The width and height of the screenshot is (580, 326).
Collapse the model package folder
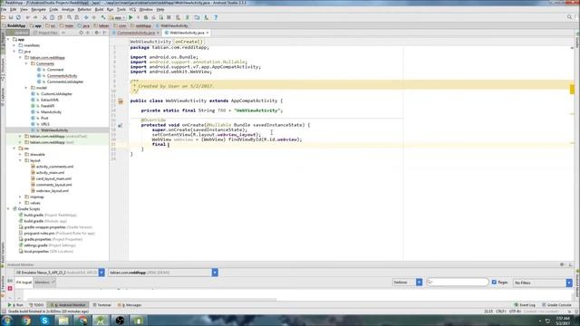point(26,88)
